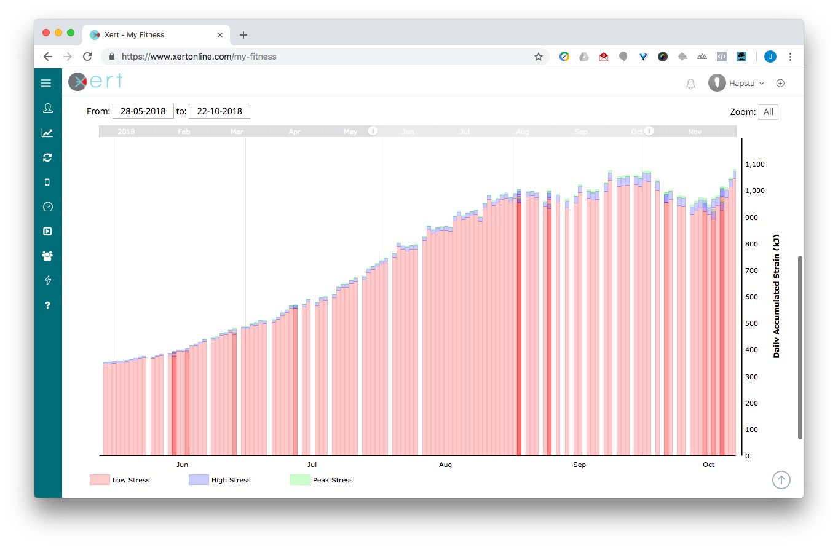
Task: Open notifications bell icon
Action: click(x=690, y=84)
